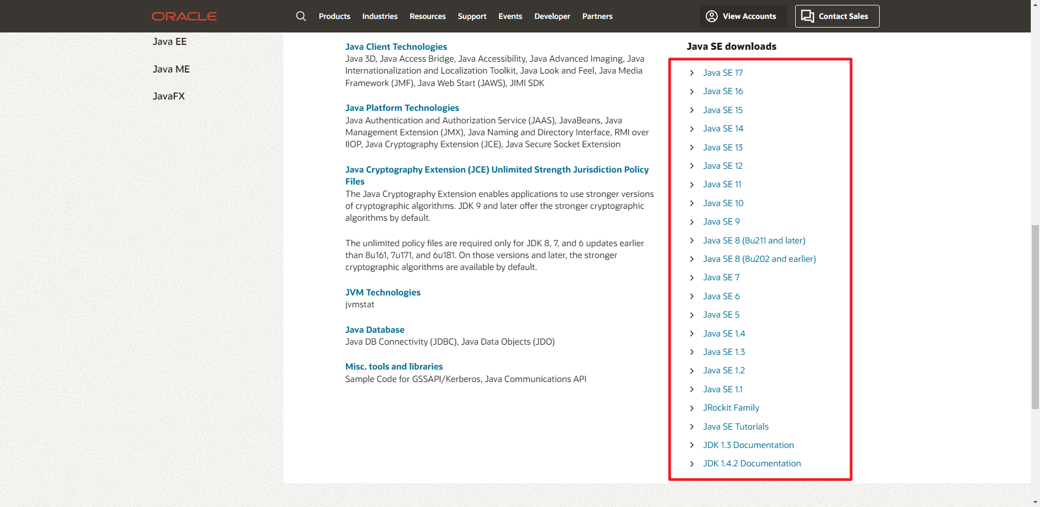
Task: Open the Java SE 7 download link
Action: tap(721, 277)
